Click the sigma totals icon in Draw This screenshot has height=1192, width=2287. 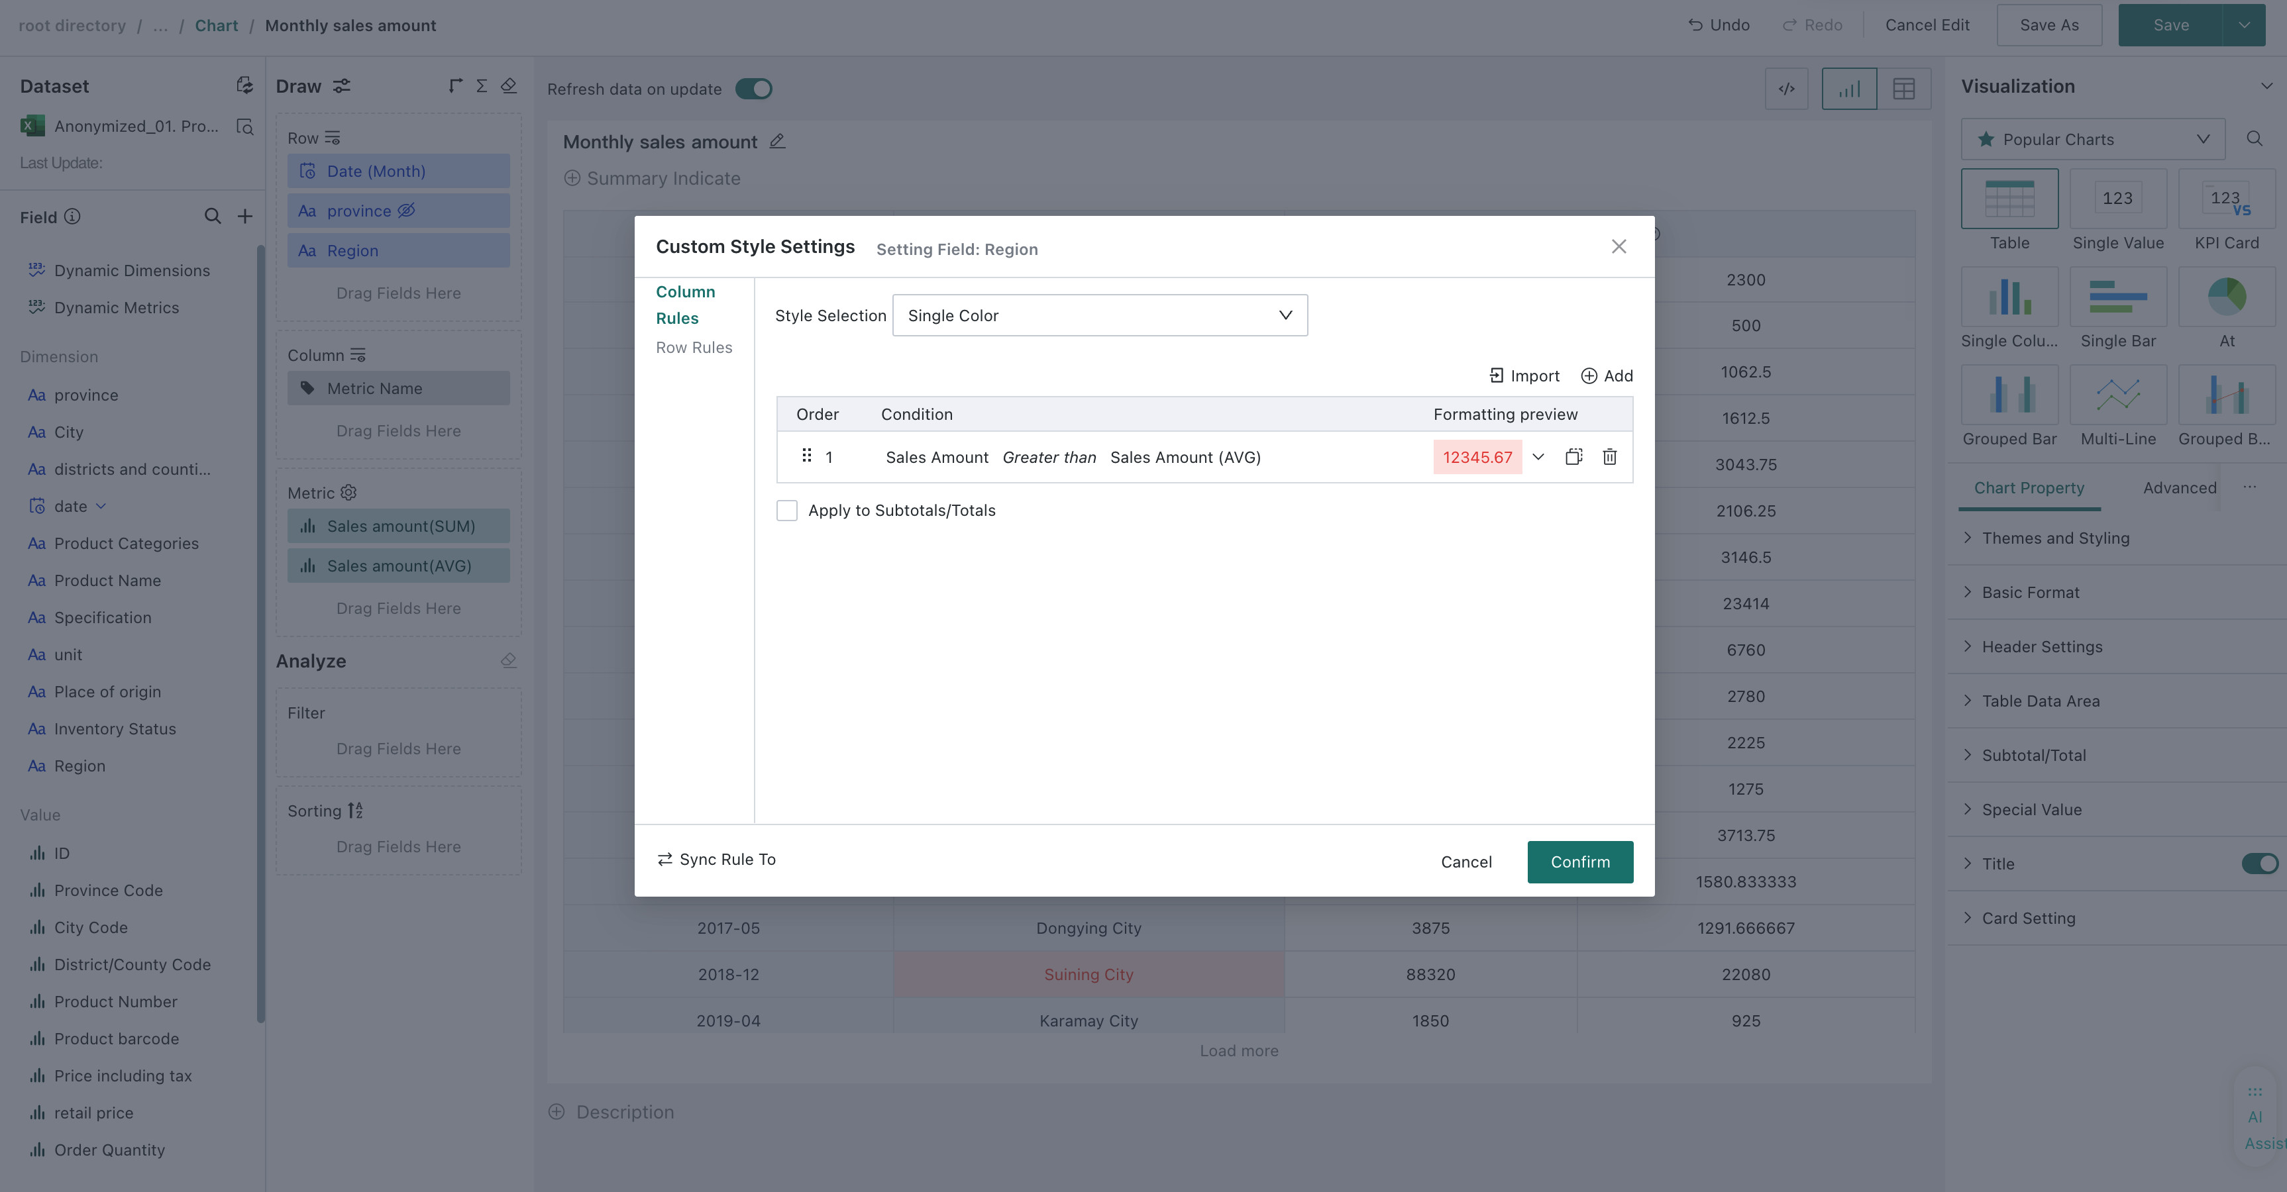pos(481,85)
